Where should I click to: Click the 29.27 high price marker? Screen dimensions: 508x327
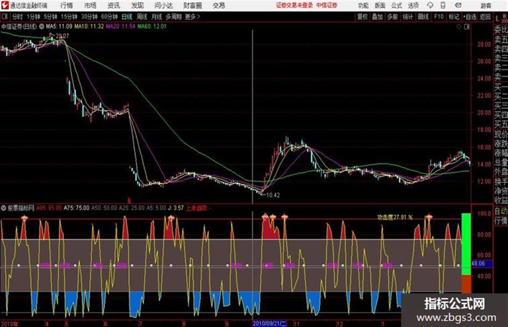62,36
